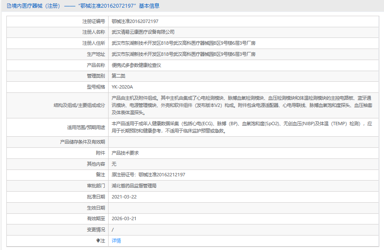Click the 其他内容 label
Screen dimensions: 384x250
[x=96, y=164]
